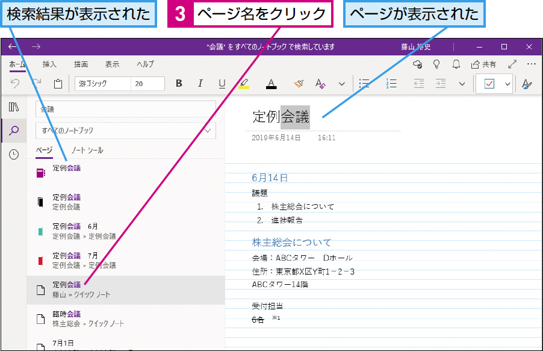Screen dimensions: 543x351
Task: Apply black font color
Action: coord(271,84)
